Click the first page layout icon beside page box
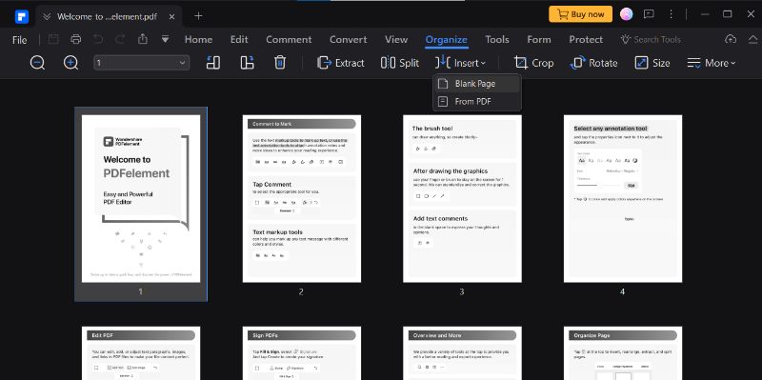This screenshot has height=380, width=762. click(x=213, y=63)
